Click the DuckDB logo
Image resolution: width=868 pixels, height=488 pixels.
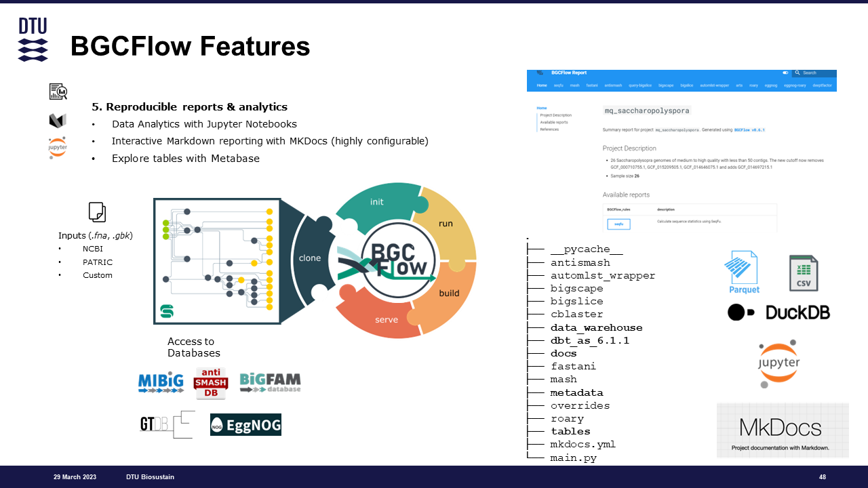(x=778, y=312)
